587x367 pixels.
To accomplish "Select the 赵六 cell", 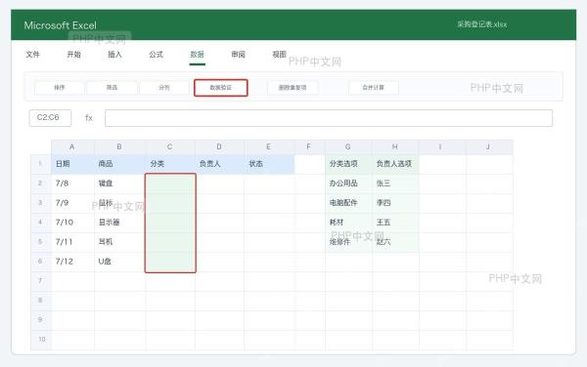I will [395, 241].
